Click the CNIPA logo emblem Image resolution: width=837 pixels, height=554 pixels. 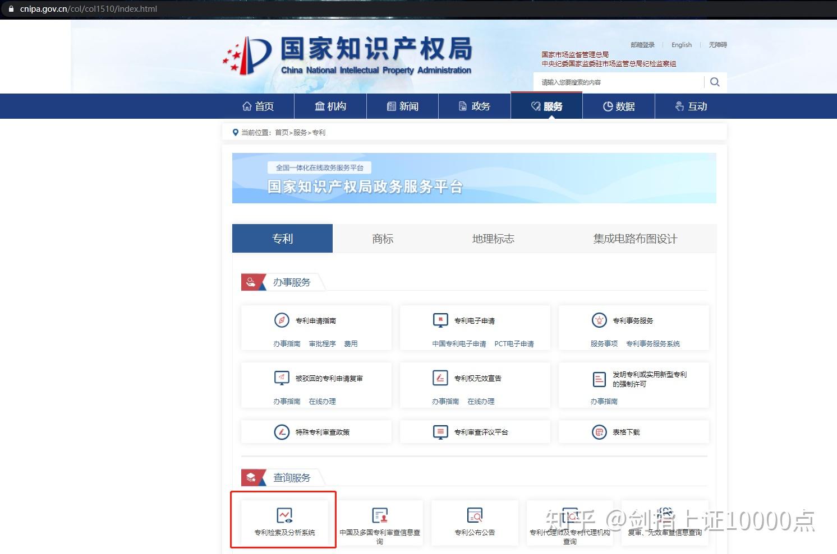coord(247,56)
